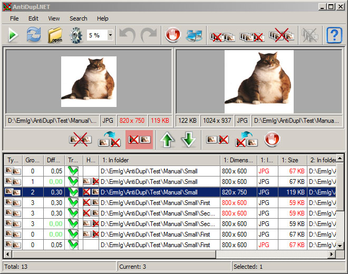Delete first images of selected results toolbar icon
This screenshot has height=274, width=348.
tap(223, 36)
